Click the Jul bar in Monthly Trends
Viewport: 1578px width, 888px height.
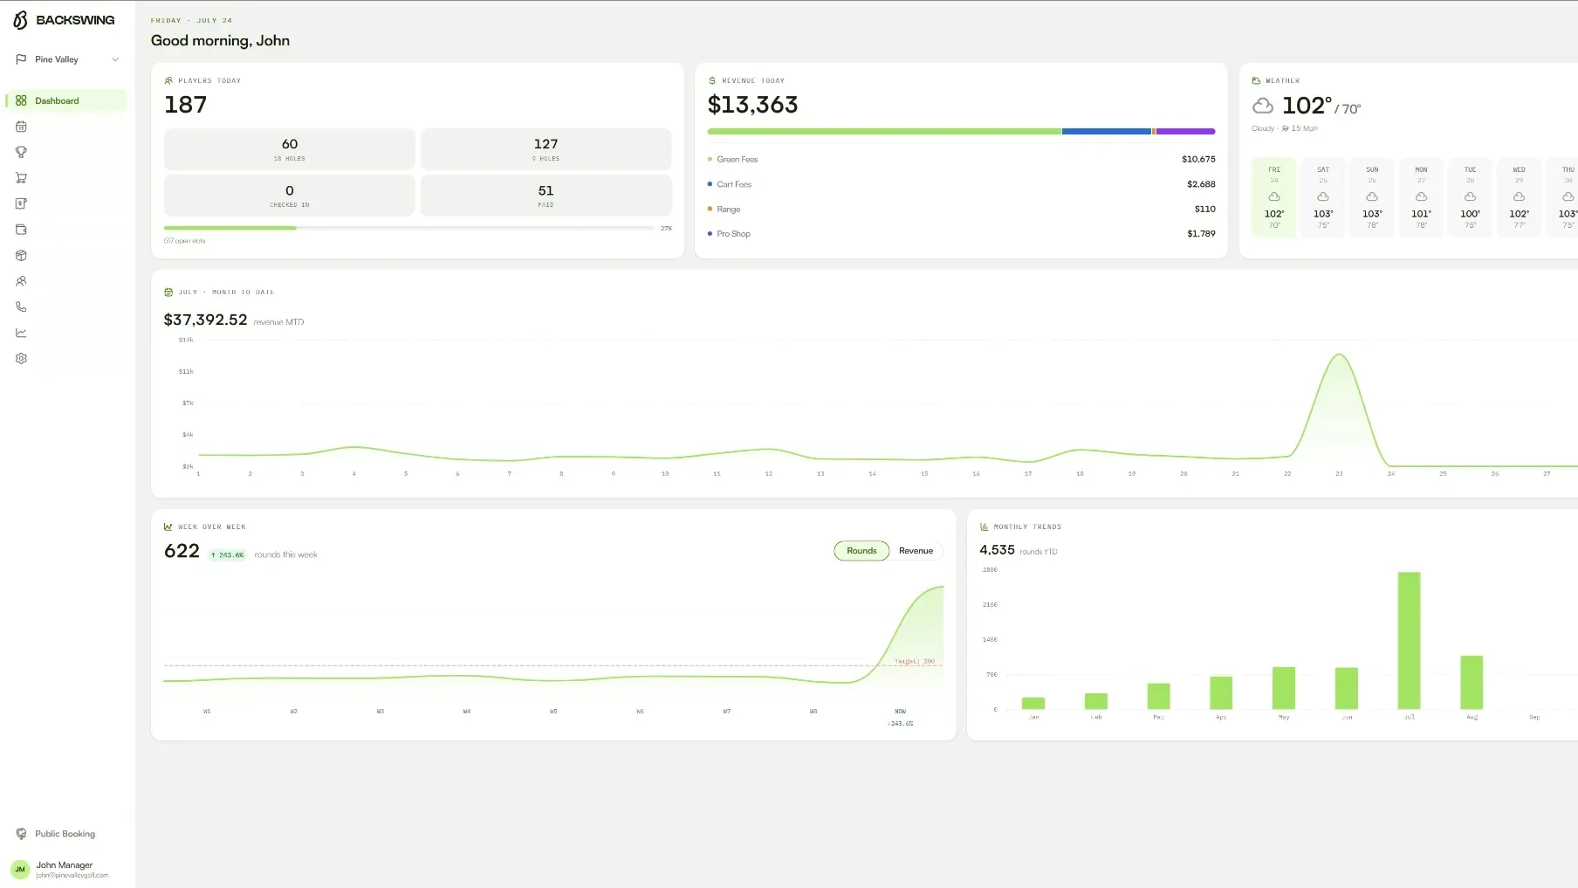(x=1409, y=641)
